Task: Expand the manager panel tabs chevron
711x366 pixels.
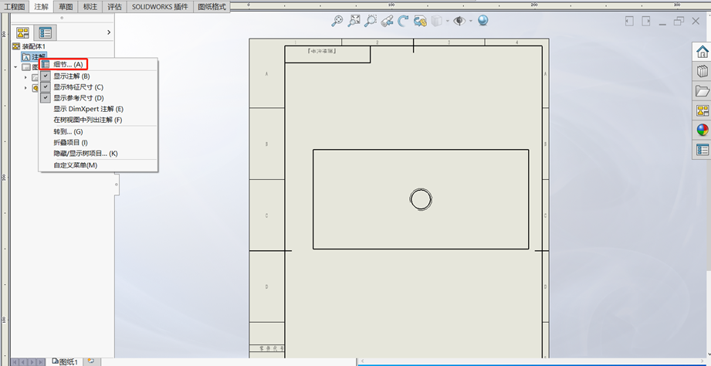Action: 108,32
